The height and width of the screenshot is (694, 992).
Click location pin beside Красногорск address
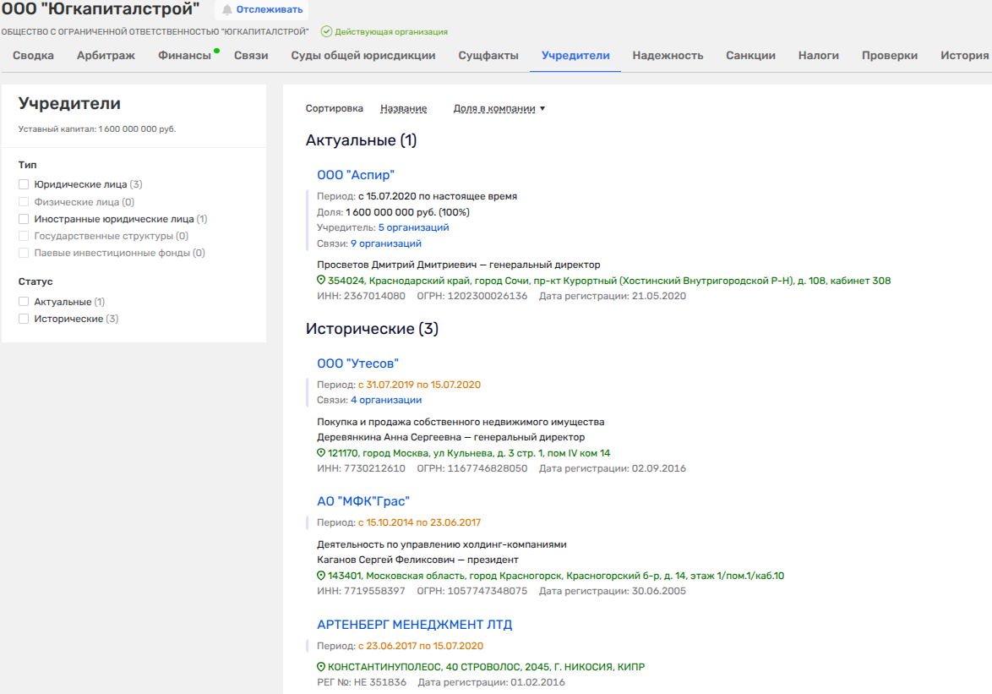pos(321,576)
